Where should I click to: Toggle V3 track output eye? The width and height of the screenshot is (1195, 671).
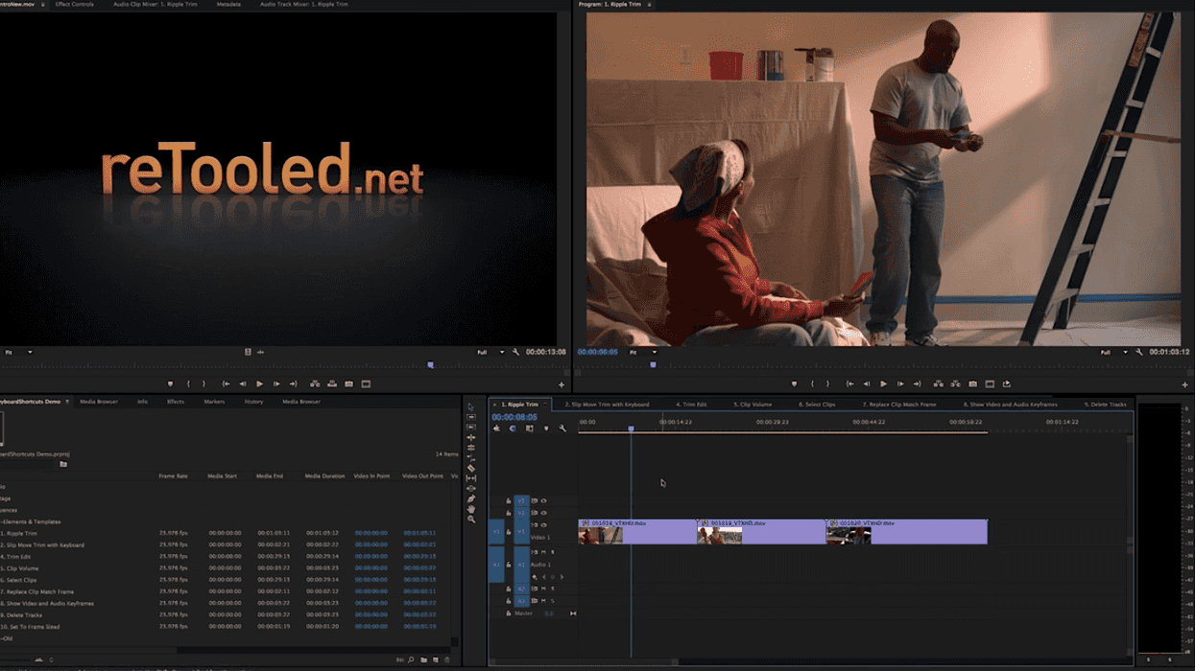coord(543,501)
